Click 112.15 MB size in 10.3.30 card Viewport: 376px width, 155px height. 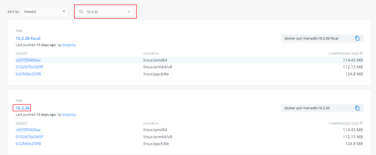[x=353, y=137]
